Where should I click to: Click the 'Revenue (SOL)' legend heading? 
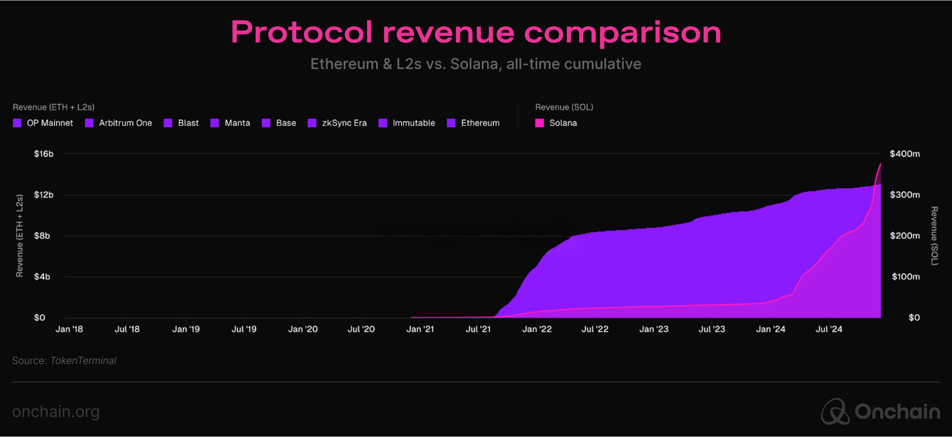pos(564,107)
